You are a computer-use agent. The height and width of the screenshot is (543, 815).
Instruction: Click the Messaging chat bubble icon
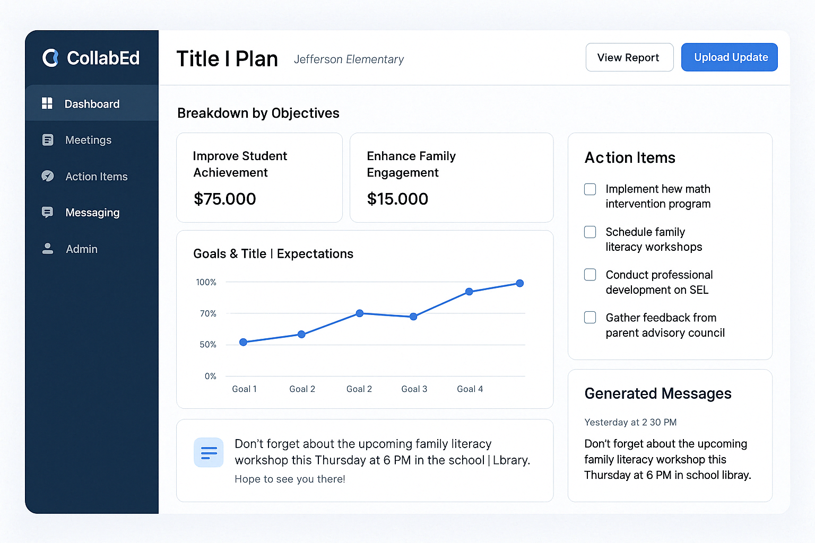47,212
